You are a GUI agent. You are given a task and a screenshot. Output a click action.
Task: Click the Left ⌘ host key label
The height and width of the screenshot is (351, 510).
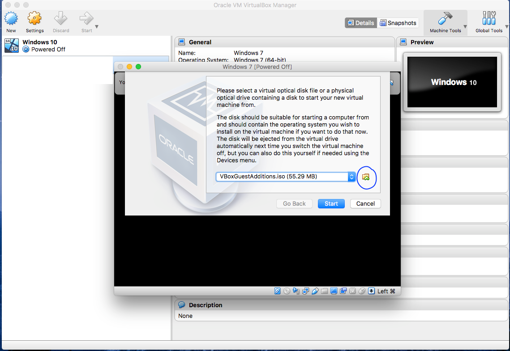(386, 291)
